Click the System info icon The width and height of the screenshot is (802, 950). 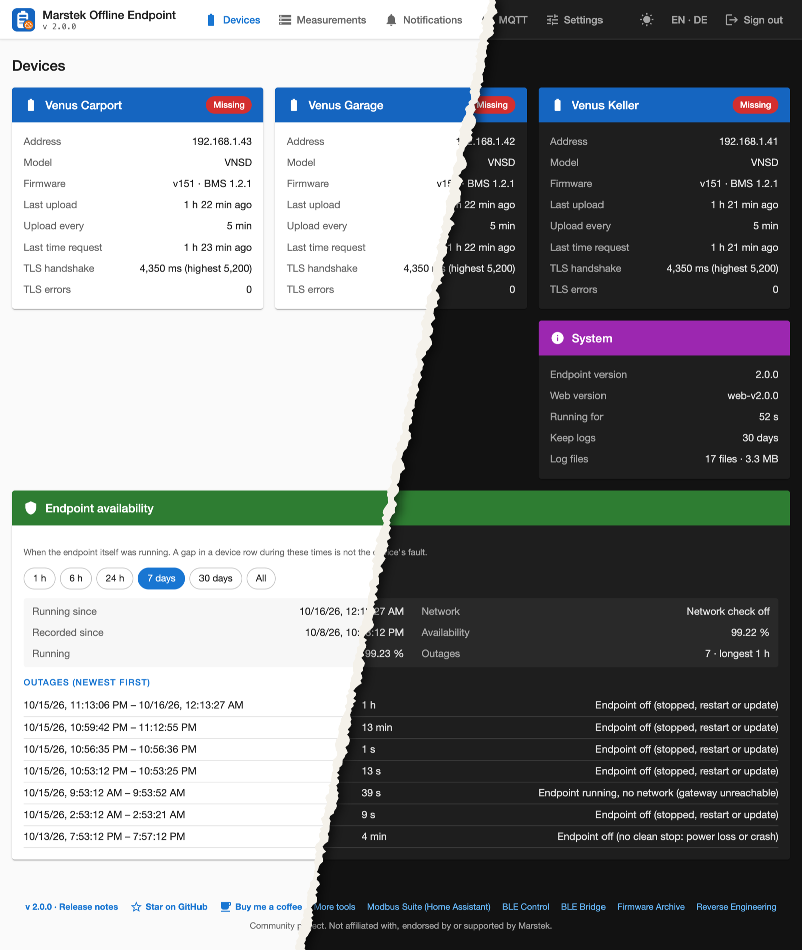[557, 338]
